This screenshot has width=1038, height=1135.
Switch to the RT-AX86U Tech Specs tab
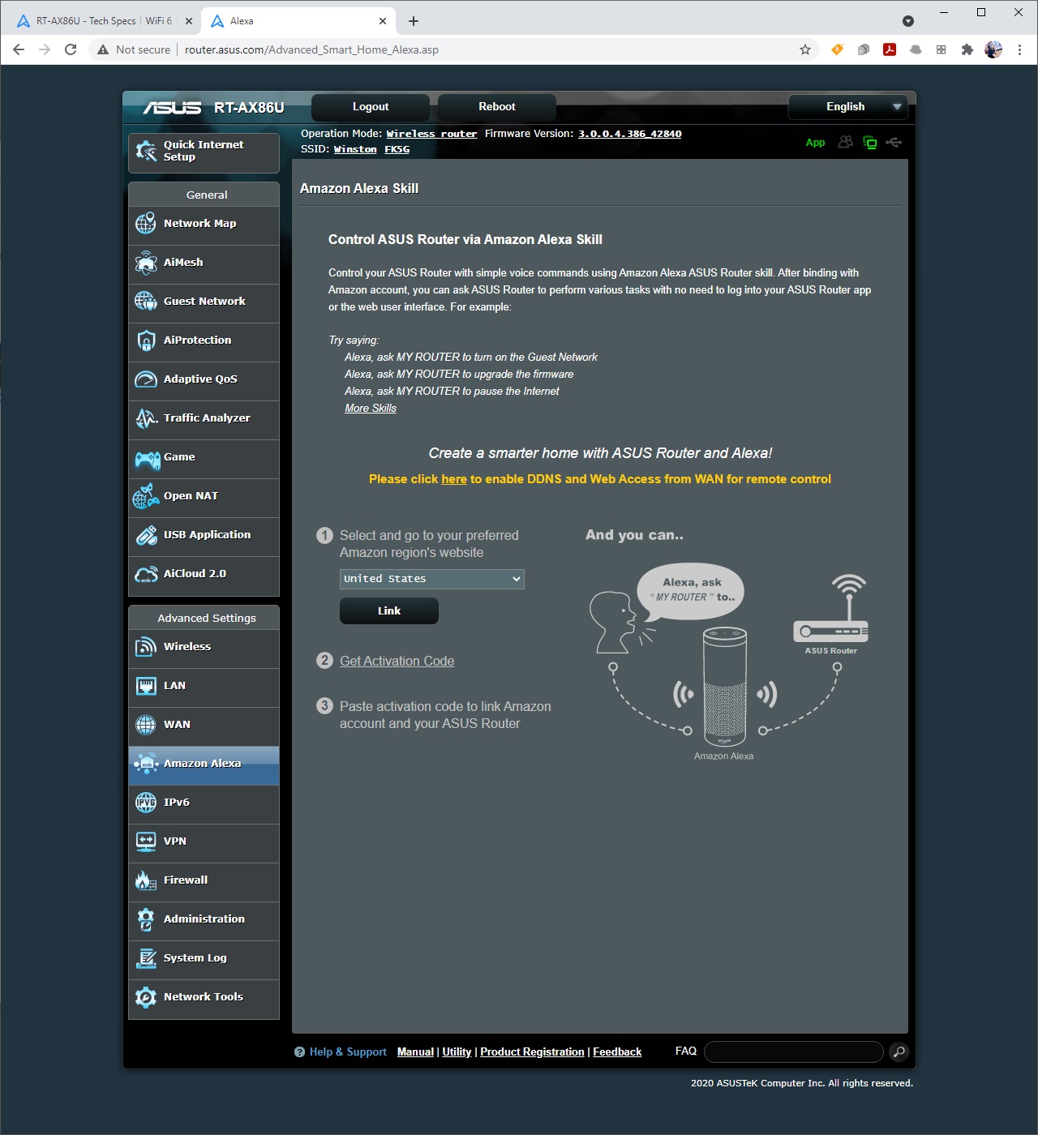101,21
